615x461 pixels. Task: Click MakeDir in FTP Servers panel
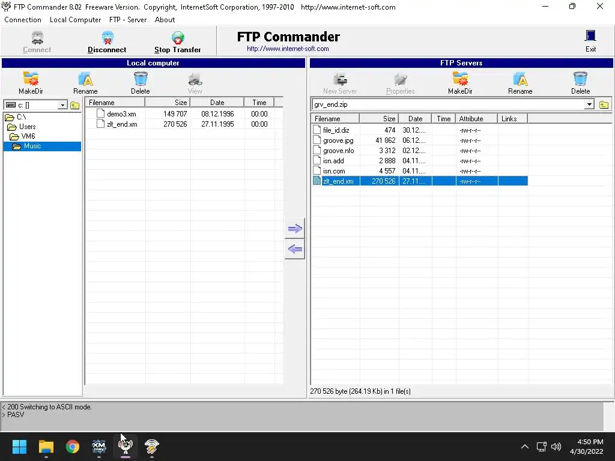pos(460,83)
